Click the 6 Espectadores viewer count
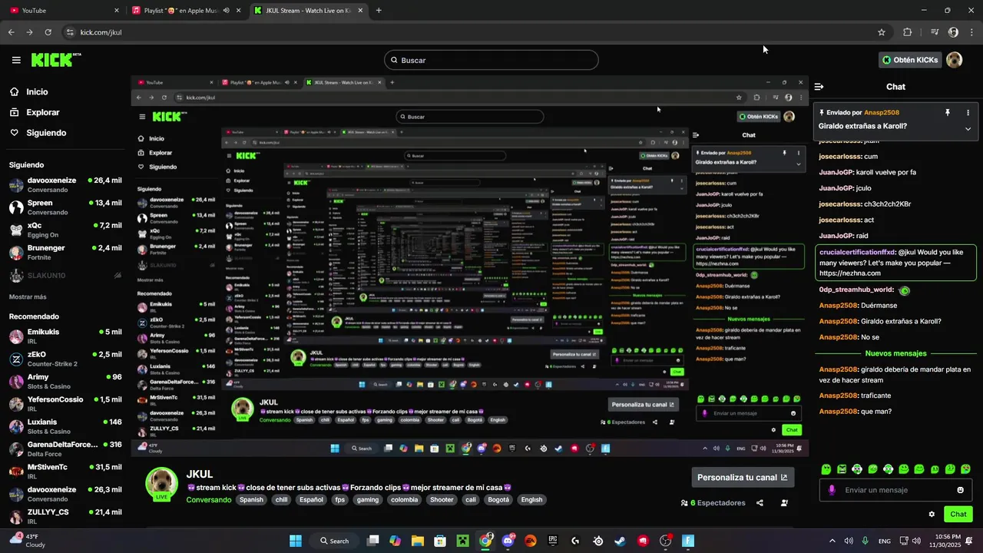Image resolution: width=983 pixels, height=553 pixels. [713, 503]
